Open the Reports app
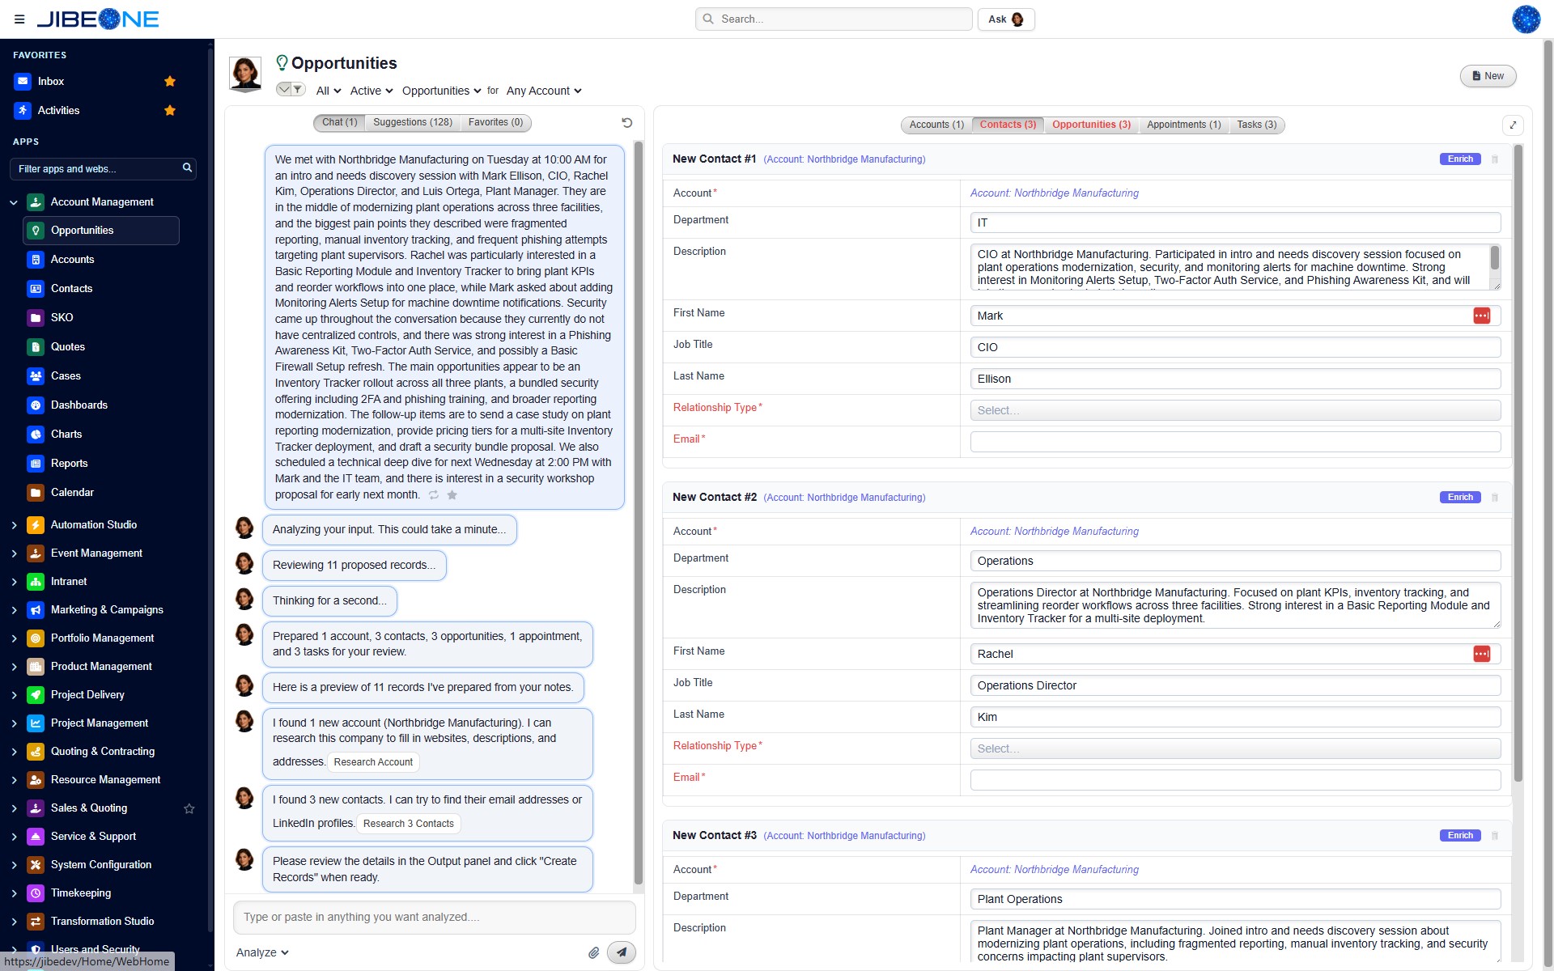The image size is (1554, 971). coord(69,464)
